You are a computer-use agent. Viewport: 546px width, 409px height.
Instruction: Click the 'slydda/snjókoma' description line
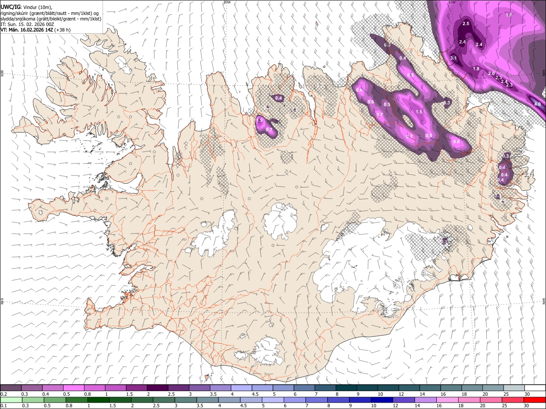click(51, 19)
